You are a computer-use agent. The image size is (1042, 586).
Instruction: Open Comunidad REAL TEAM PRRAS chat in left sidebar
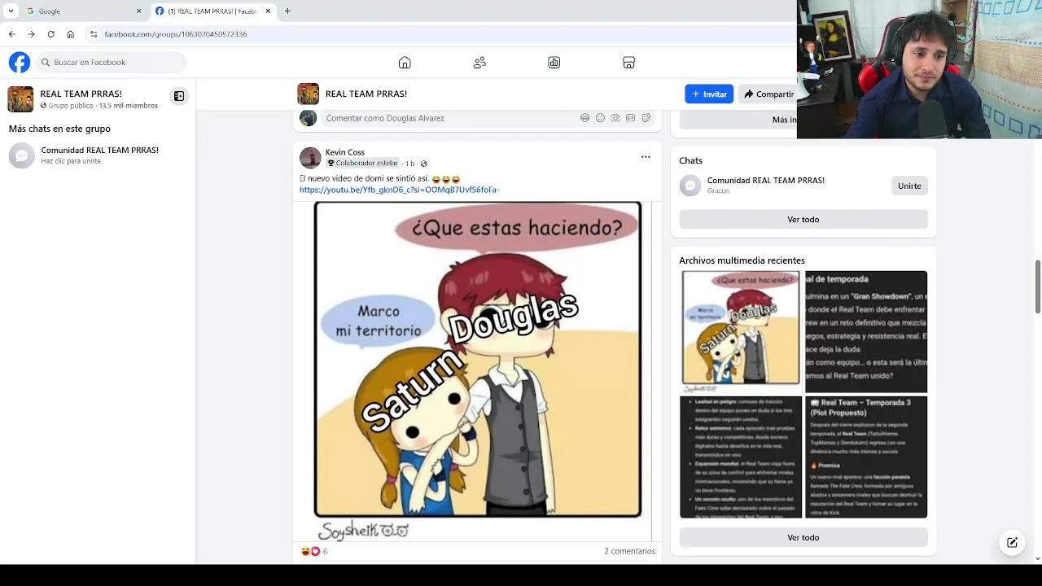(x=98, y=155)
